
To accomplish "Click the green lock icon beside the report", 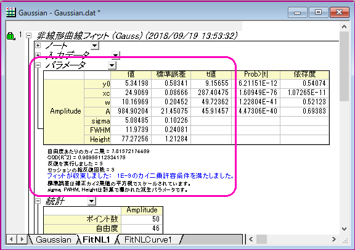I will coord(10,36).
